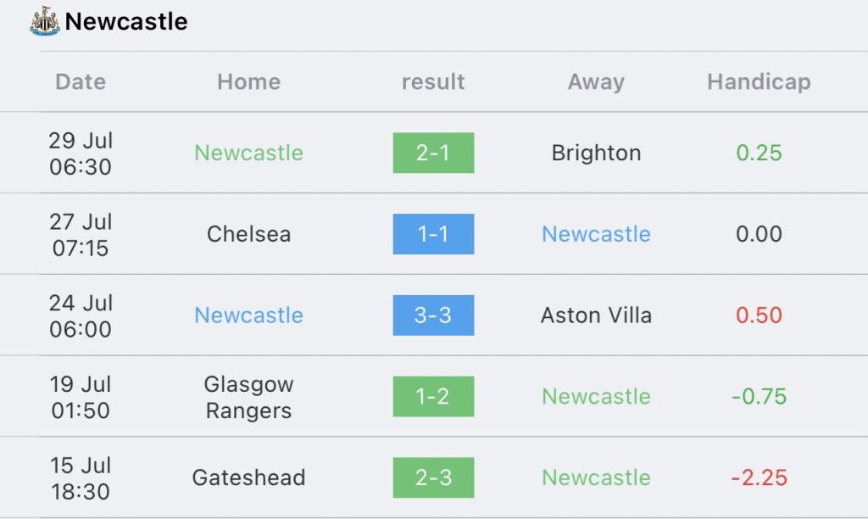Open the 3-3 result against Aston Villa
This screenshot has width=868, height=519.
(433, 315)
